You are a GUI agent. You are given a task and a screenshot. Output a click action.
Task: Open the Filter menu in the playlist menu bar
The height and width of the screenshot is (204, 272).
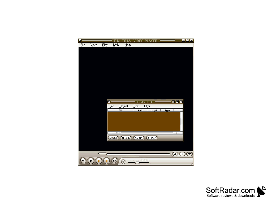[147, 106]
